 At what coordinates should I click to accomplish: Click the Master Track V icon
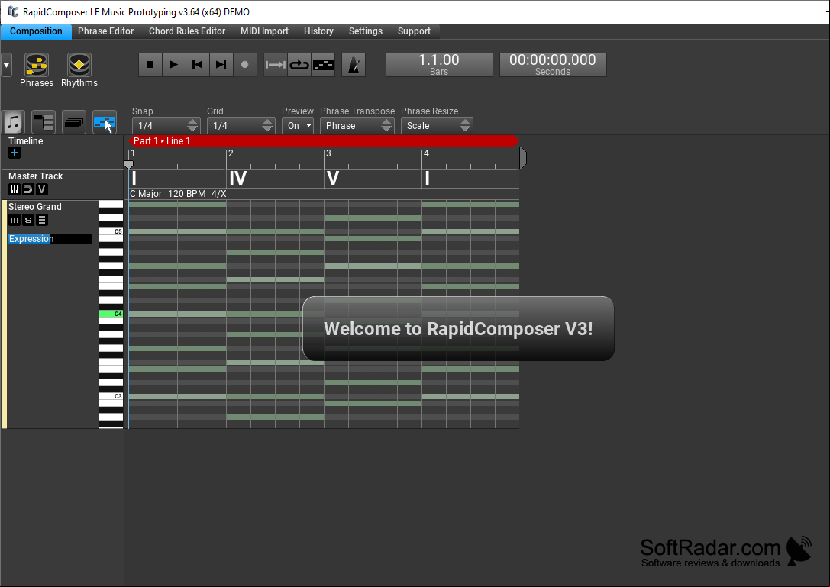[42, 189]
